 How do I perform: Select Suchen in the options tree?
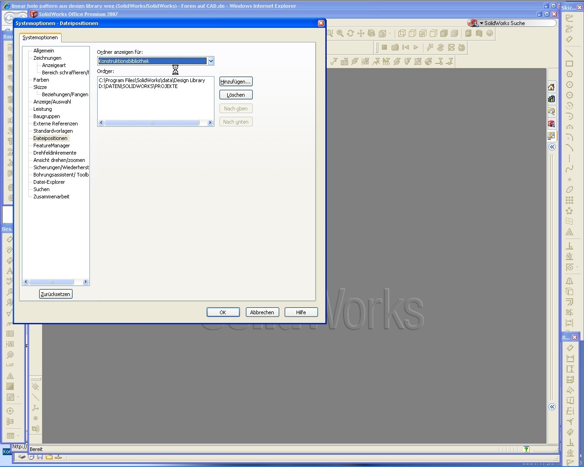point(42,189)
